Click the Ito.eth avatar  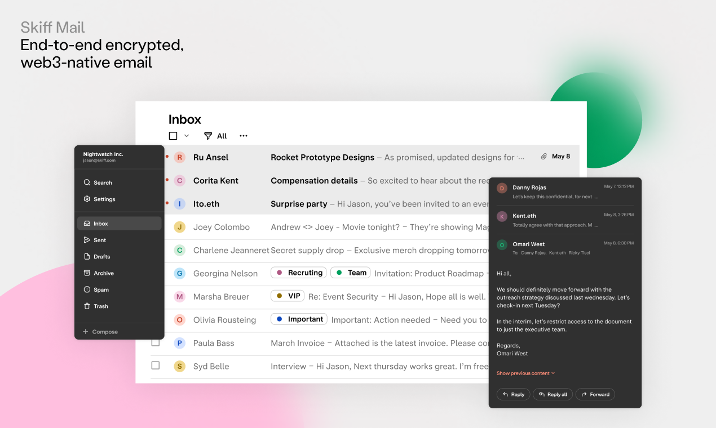pos(180,204)
